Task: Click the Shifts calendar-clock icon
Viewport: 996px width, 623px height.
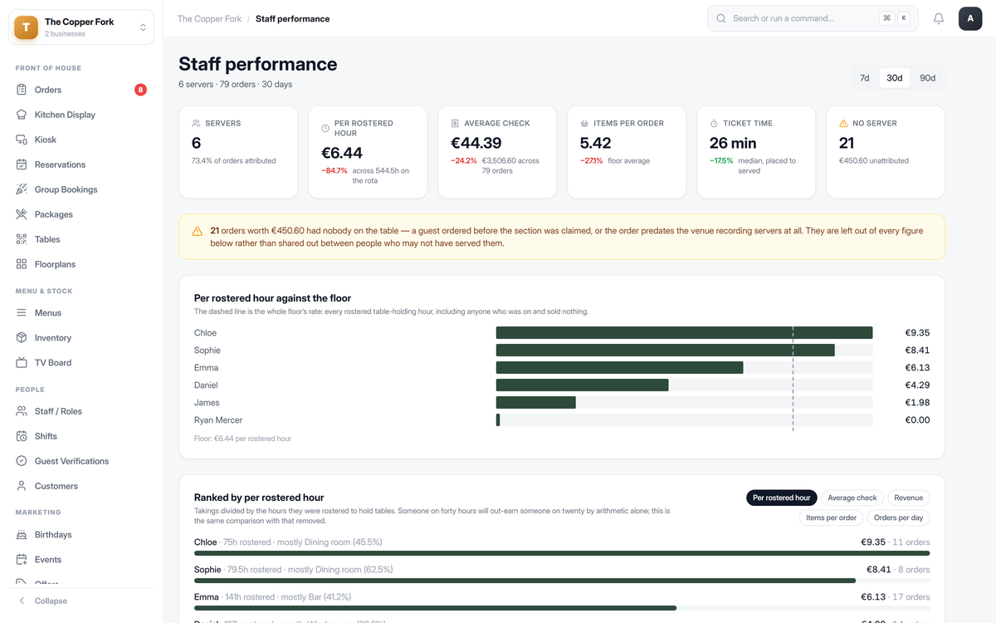Action: click(x=22, y=436)
